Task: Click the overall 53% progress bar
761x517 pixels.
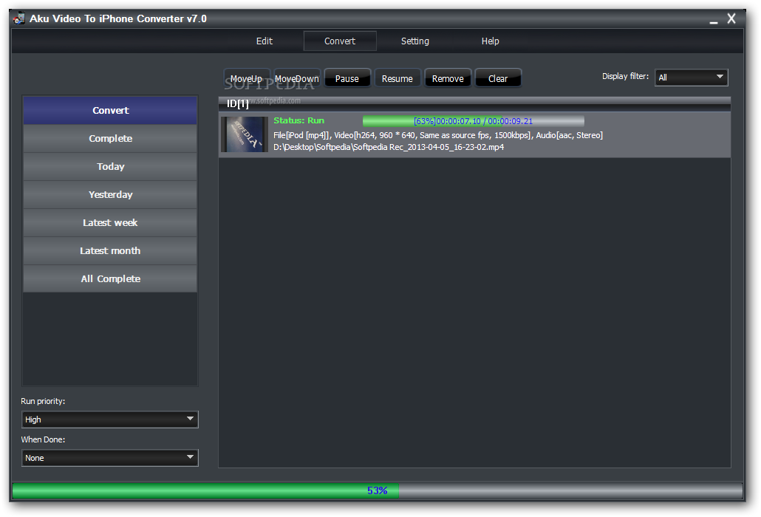Action: pos(377,490)
